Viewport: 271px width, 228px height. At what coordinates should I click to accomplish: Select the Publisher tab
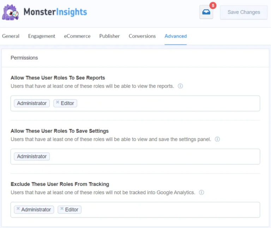pyautogui.click(x=110, y=36)
